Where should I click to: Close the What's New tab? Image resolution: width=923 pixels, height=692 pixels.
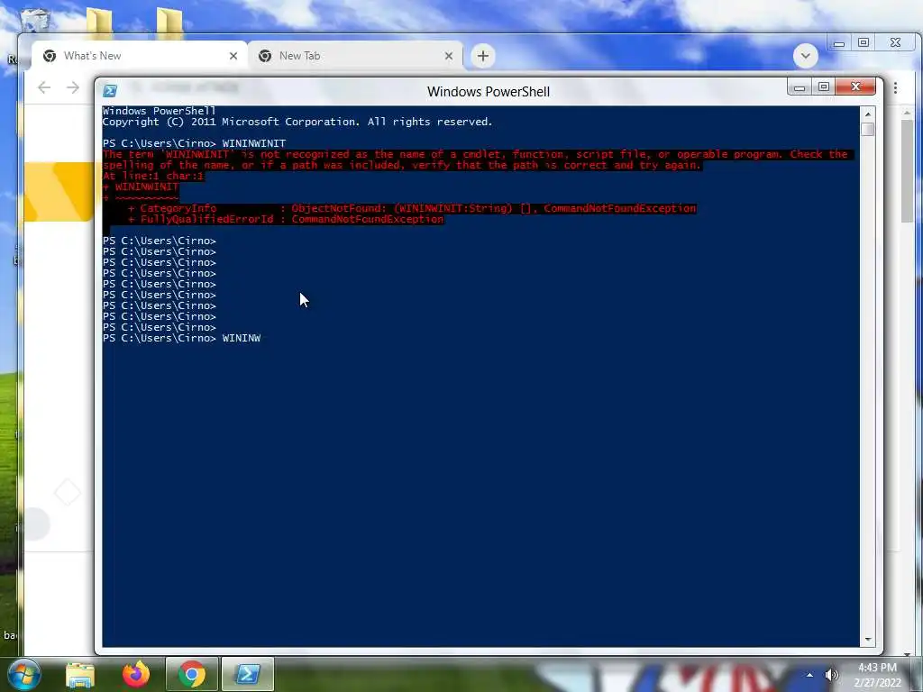(x=233, y=56)
